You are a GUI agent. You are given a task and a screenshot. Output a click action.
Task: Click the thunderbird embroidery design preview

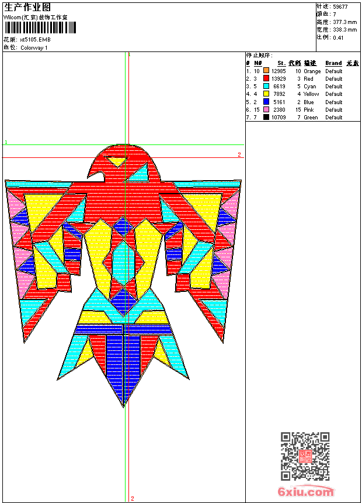(x=123, y=276)
